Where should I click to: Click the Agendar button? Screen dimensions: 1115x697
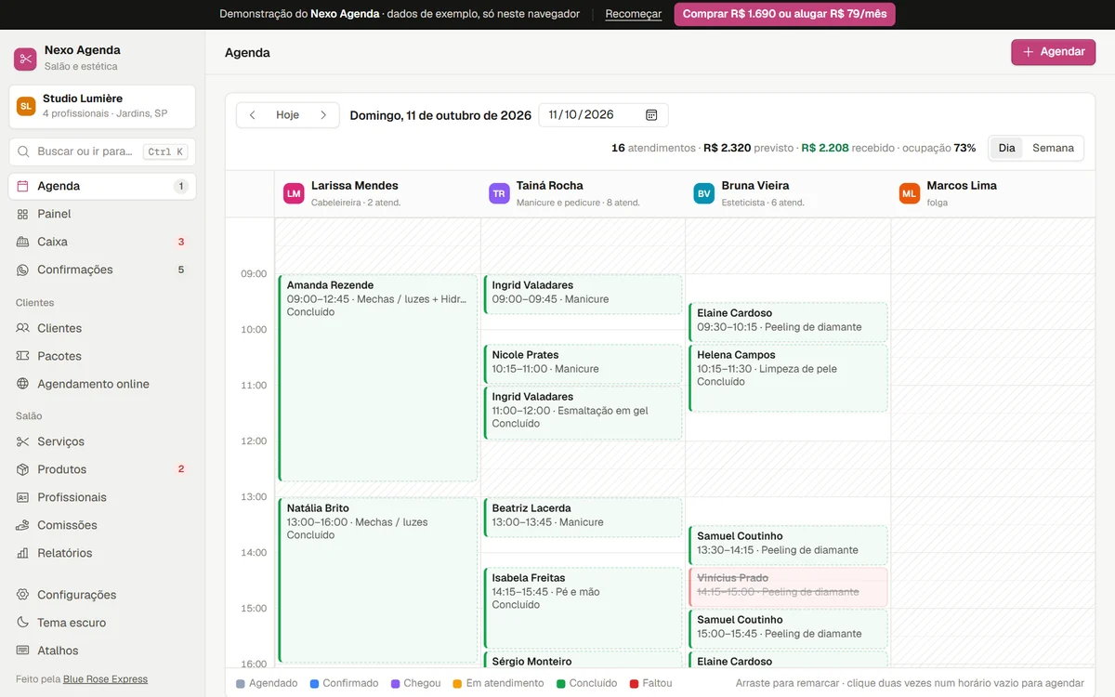pyautogui.click(x=1053, y=52)
